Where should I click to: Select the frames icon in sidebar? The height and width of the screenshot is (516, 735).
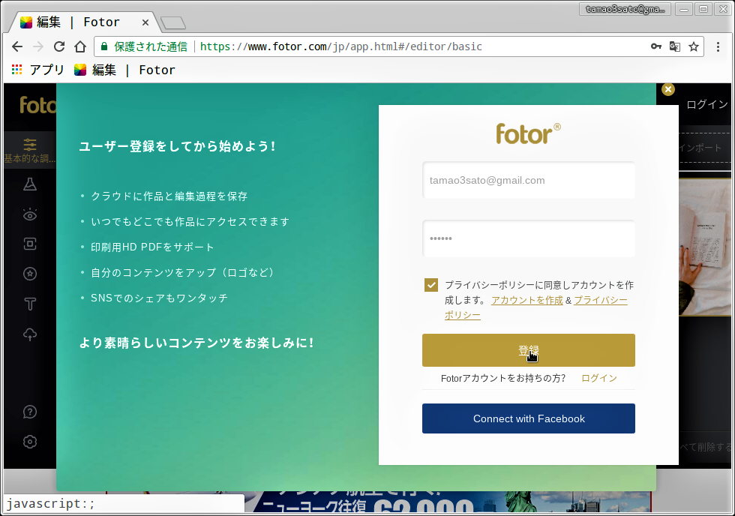(x=30, y=244)
